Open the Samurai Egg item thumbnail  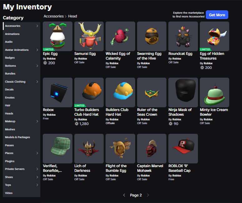[x=89, y=36]
